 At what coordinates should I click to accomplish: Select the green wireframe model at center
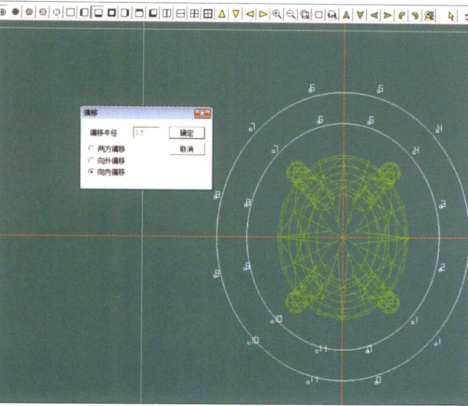pyautogui.click(x=342, y=237)
